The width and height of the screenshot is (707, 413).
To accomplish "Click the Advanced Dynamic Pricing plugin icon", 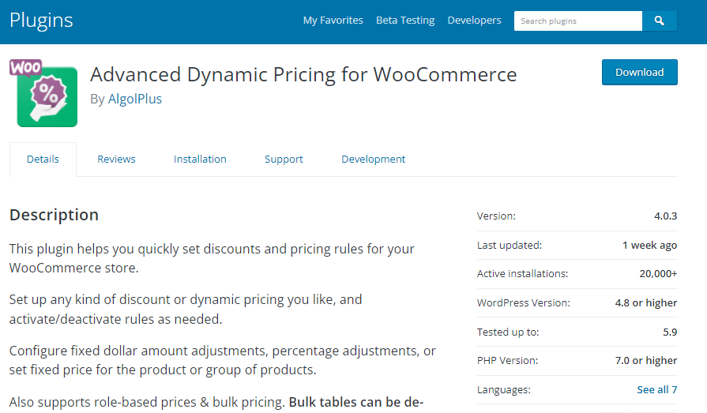I will 43,92.
